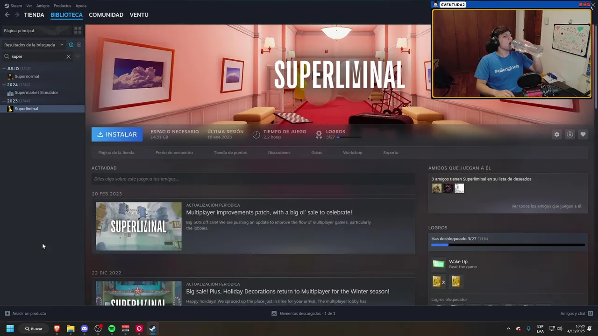598x336 pixels.
Task: Open downloads manager icon at bottom
Action: (274, 314)
